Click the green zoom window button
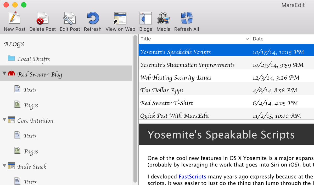 tap(24, 5)
